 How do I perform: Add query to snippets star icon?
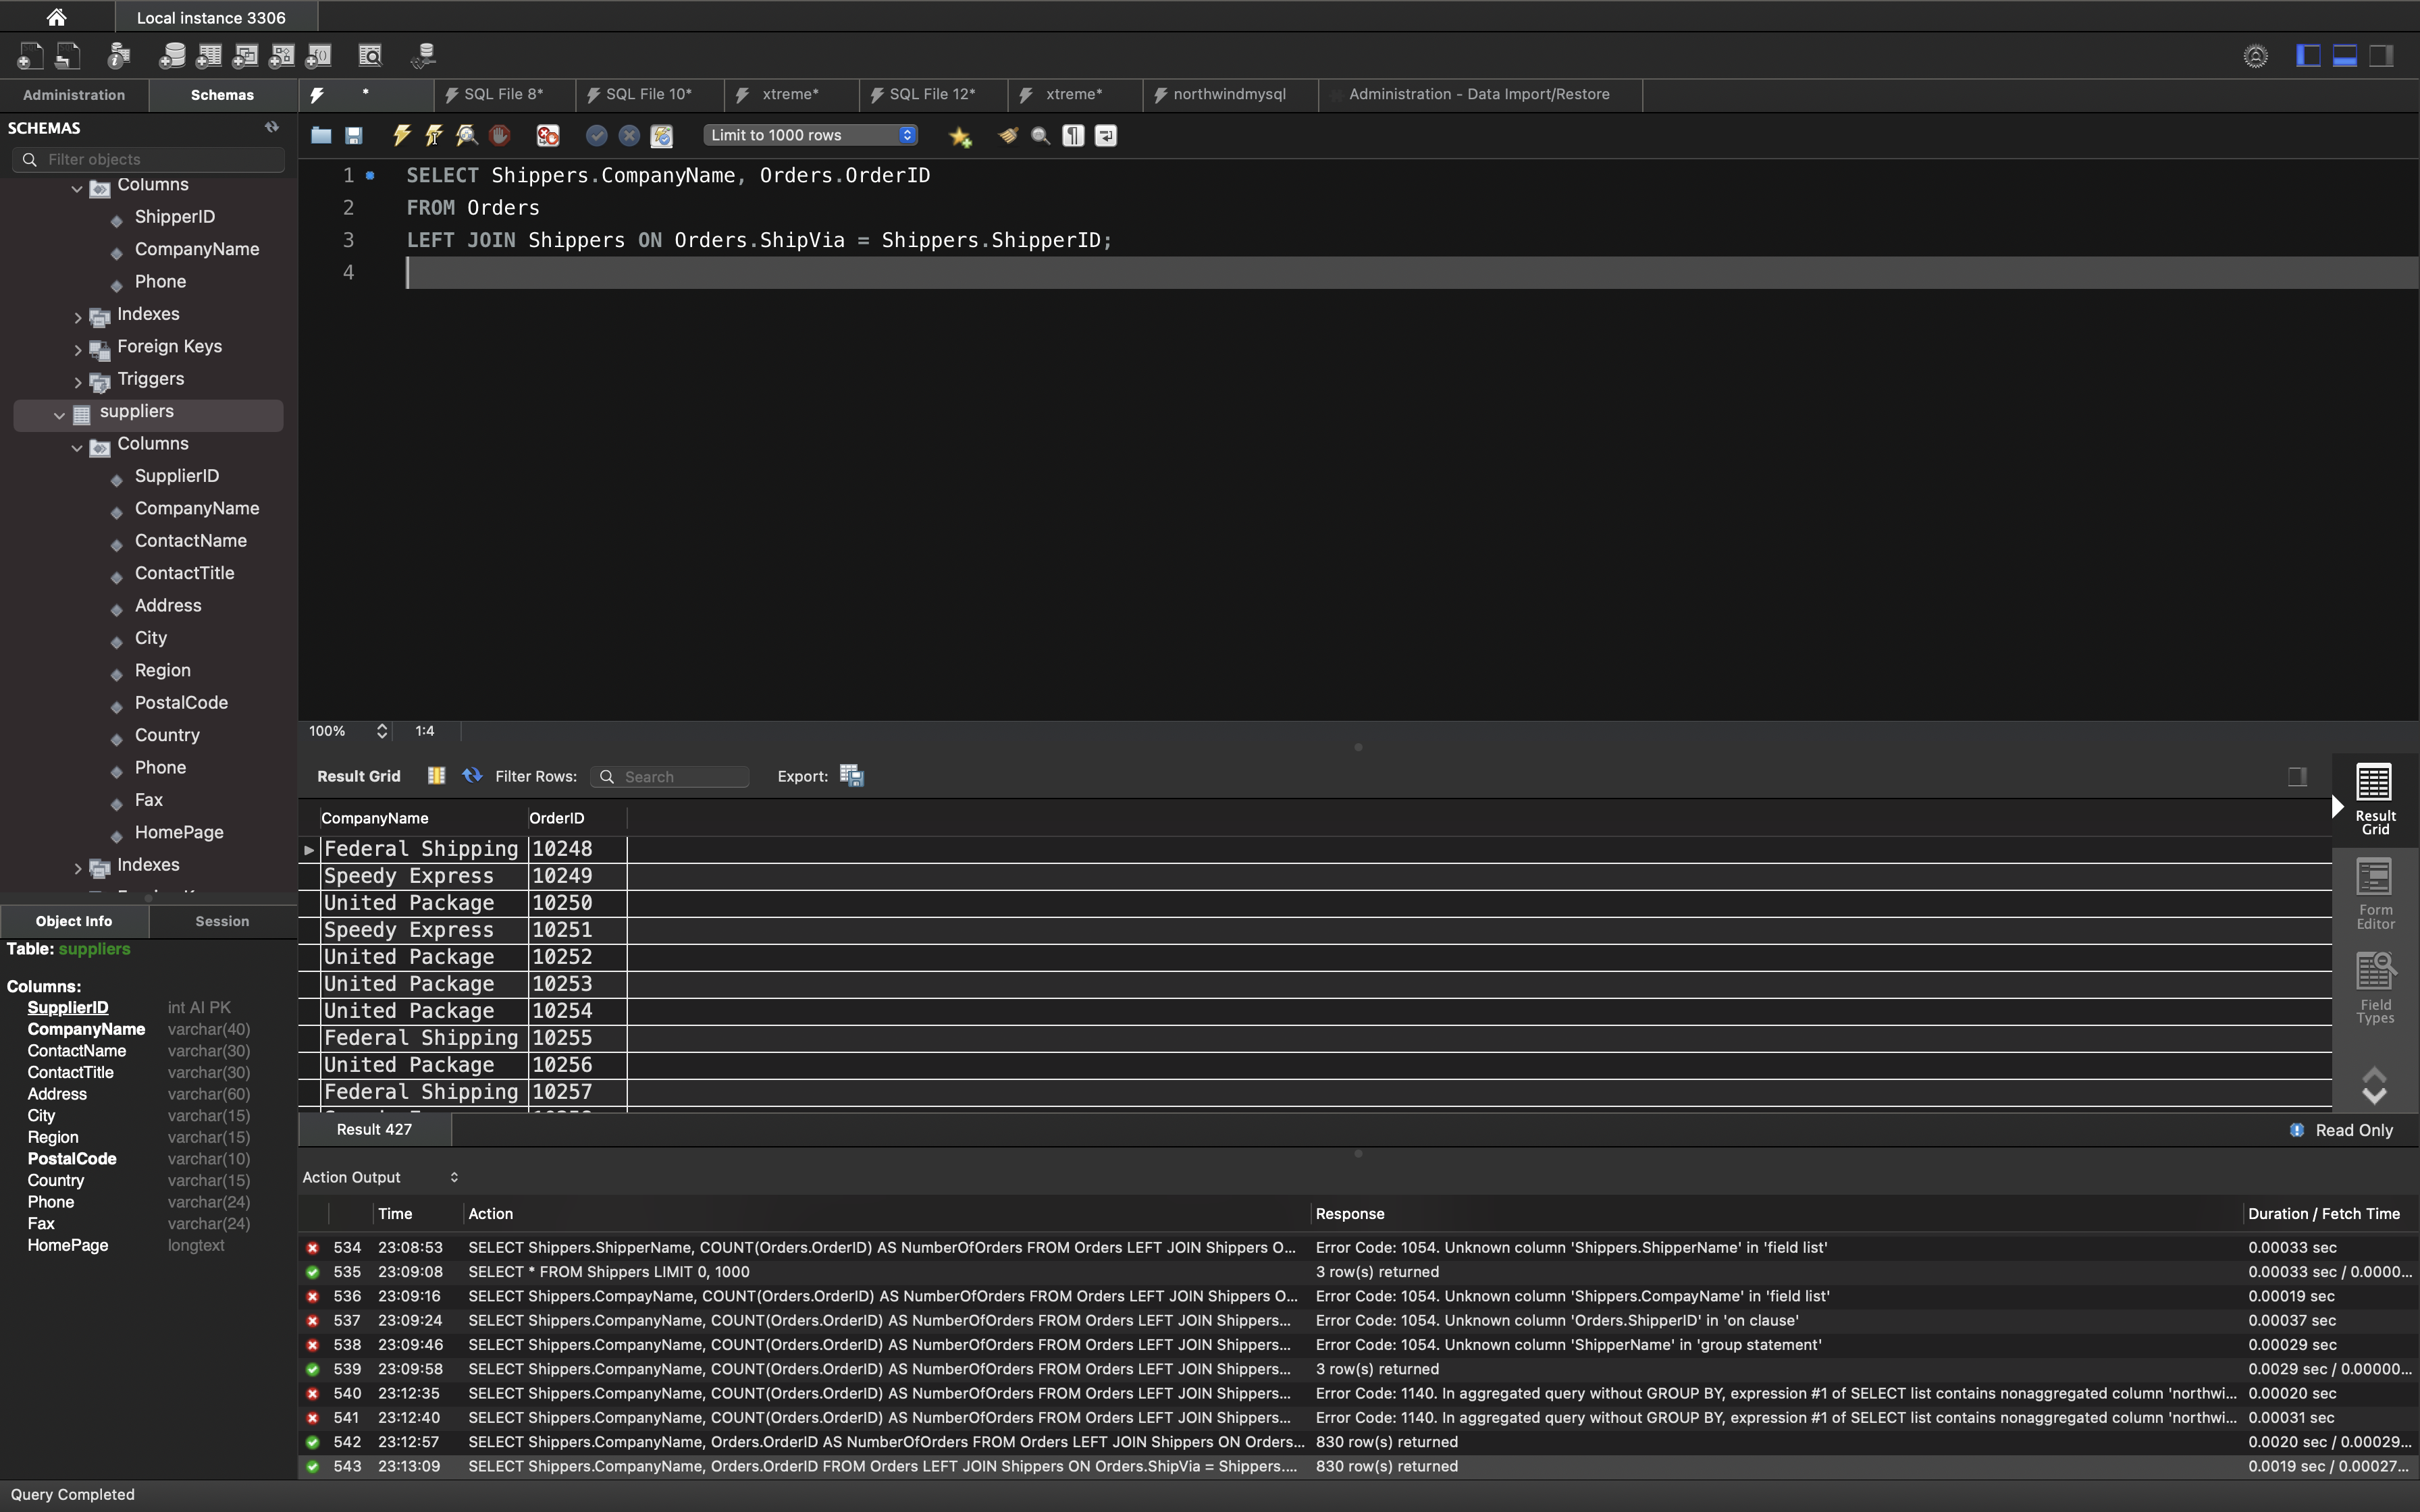pyautogui.click(x=960, y=136)
